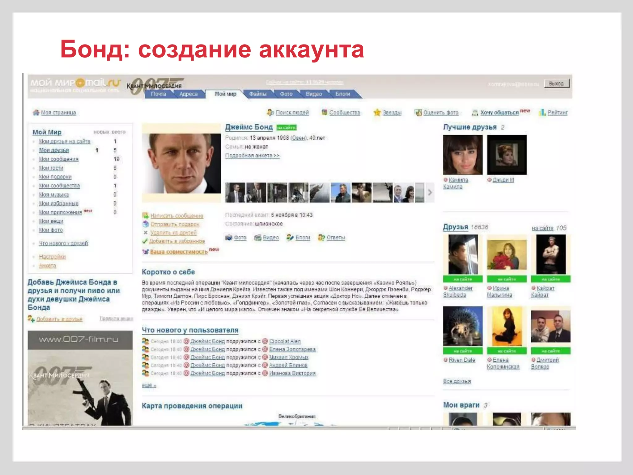Go to the Фото tab
The image size is (633, 475).
286,94
